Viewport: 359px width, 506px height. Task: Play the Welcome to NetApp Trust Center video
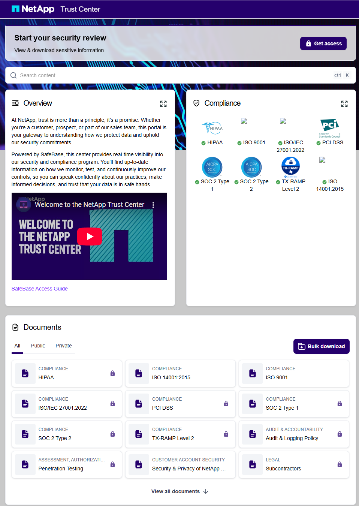[90, 237]
